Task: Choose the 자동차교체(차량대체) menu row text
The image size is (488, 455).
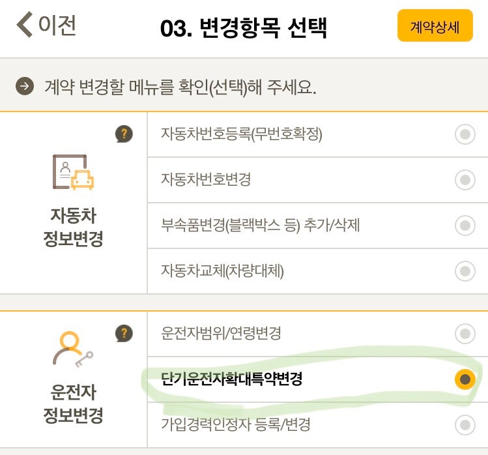Action: pyautogui.click(x=222, y=271)
